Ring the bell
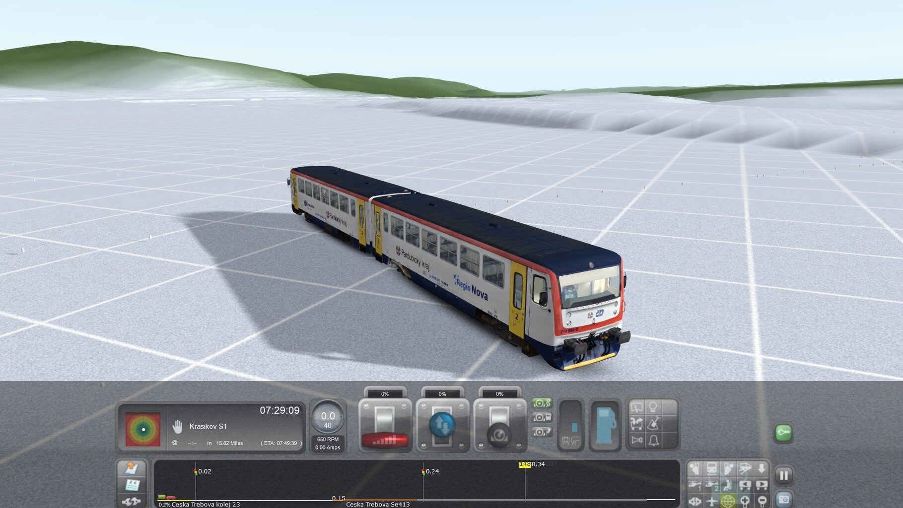Screen dimensions: 903x508 [x=653, y=440]
